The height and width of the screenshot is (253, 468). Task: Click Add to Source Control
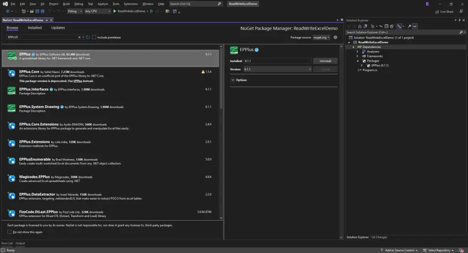[399, 250]
